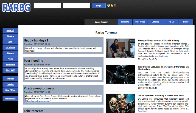Open Software category in sidebar
The height and width of the screenshot is (113, 196).
point(10,64)
